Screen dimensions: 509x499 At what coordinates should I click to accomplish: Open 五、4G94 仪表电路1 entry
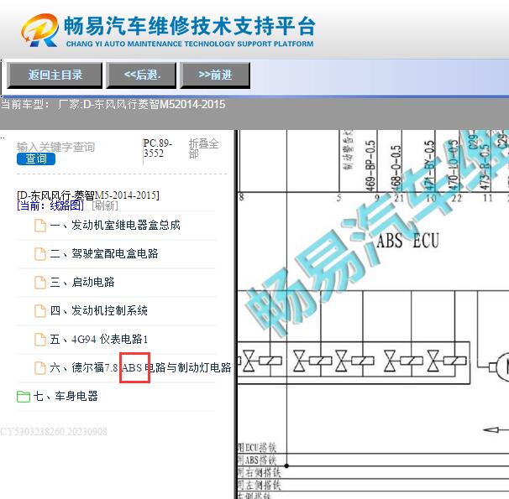pyautogui.click(x=98, y=340)
